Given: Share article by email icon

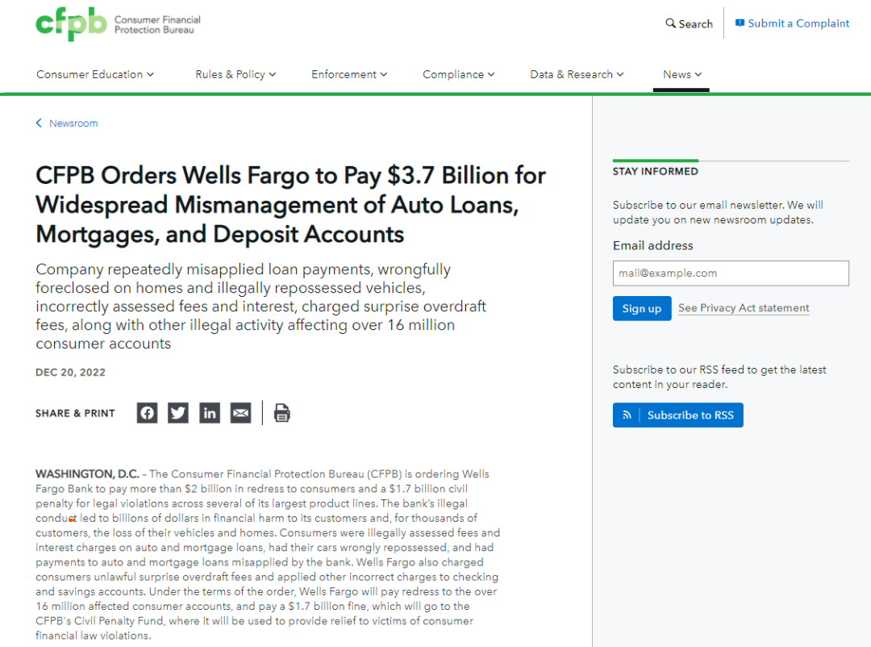Looking at the screenshot, I should pyautogui.click(x=240, y=413).
